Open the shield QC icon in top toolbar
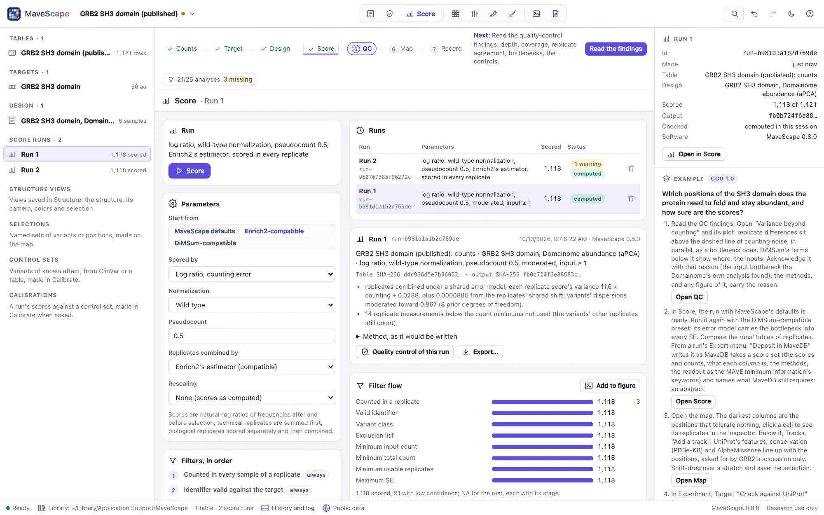 [389, 14]
